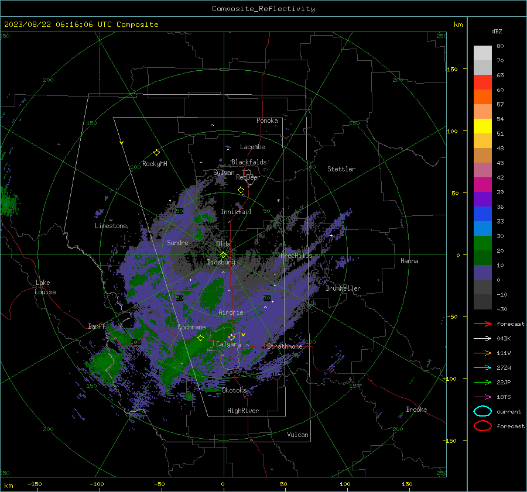
Task: Click the white 04DK arrow symbol
Action: [482, 338]
